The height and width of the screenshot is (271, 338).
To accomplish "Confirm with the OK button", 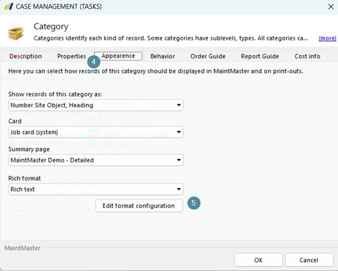I will tap(258, 260).
